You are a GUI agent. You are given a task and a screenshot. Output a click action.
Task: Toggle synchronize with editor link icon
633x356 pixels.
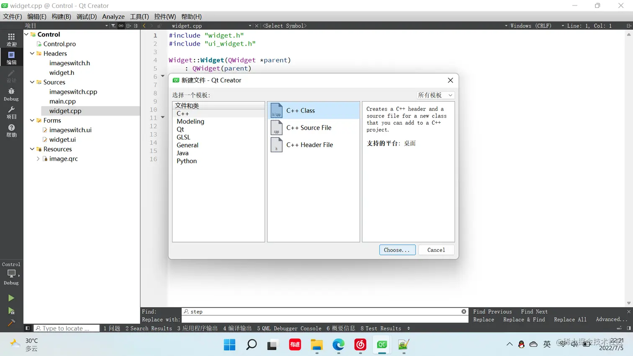coord(121,26)
